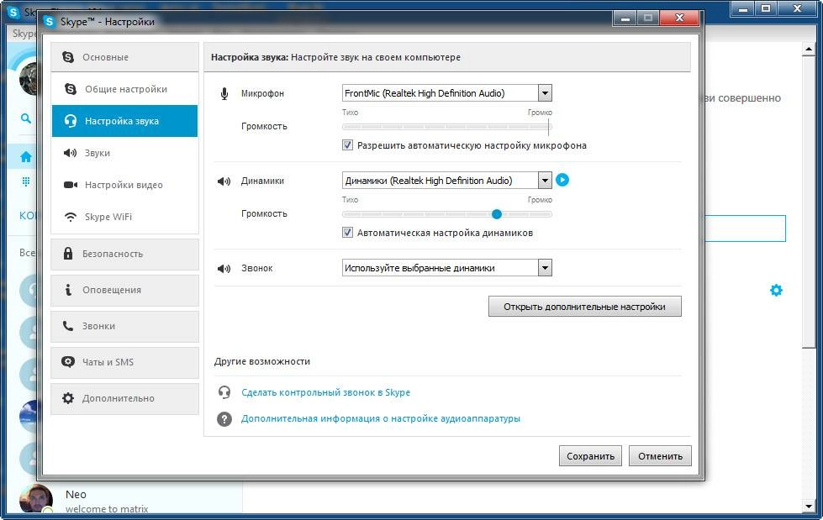Image resolution: width=823 pixels, height=520 pixels.
Task: Open the Безопасность section
Action: 124,254
